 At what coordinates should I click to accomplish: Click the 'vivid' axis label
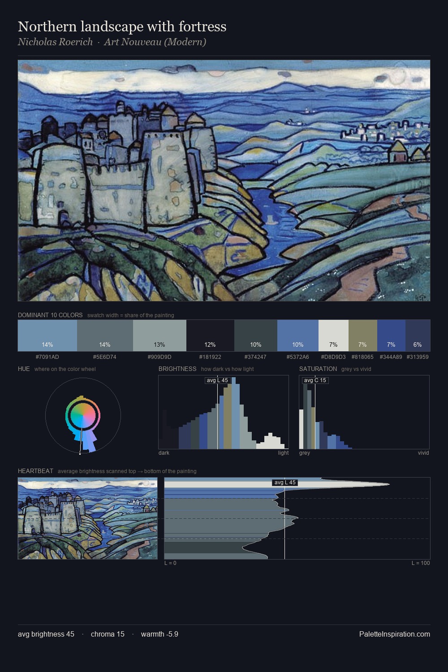pos(423,452)
